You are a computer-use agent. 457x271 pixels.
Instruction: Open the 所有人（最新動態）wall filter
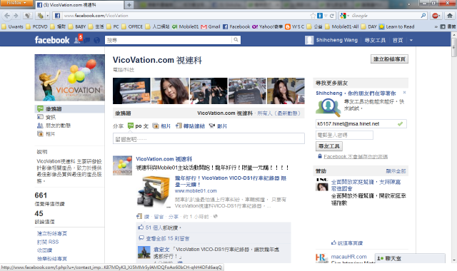pos(279,113)
